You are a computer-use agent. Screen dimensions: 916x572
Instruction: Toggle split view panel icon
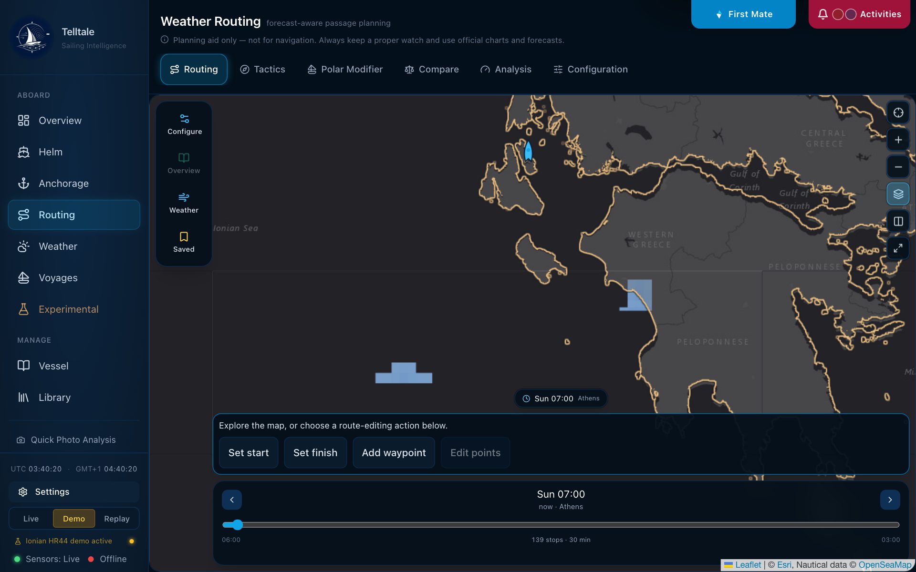pos(898,221)
